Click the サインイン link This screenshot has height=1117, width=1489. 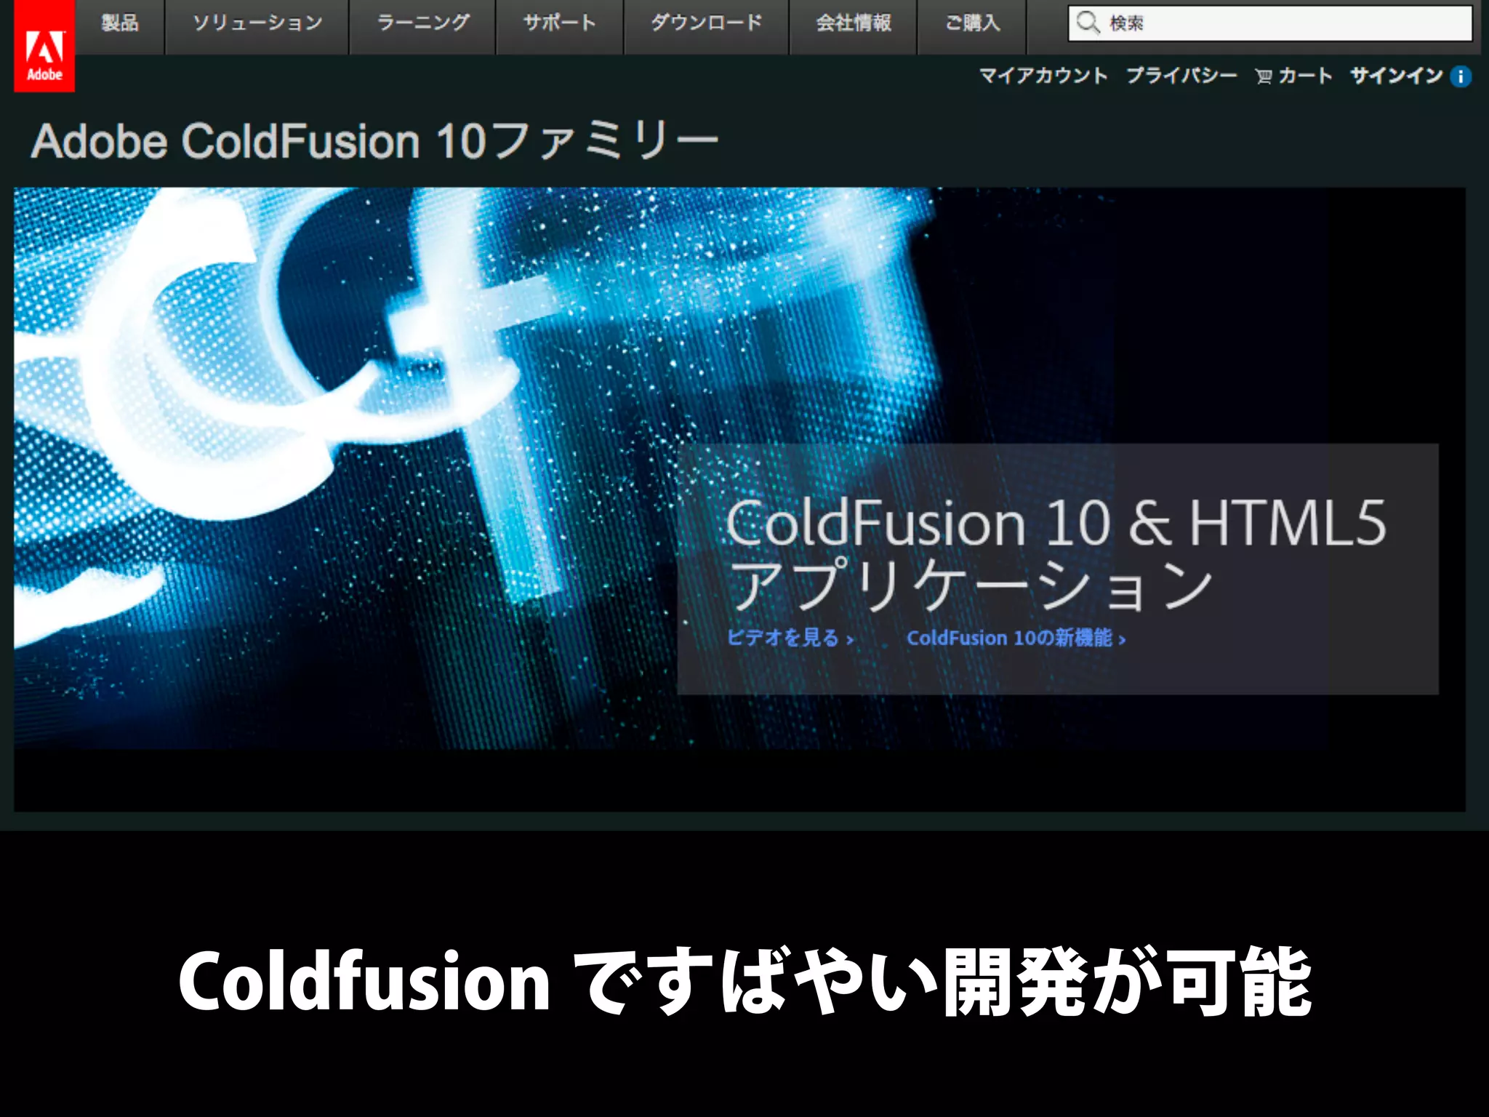(1396, 76)
